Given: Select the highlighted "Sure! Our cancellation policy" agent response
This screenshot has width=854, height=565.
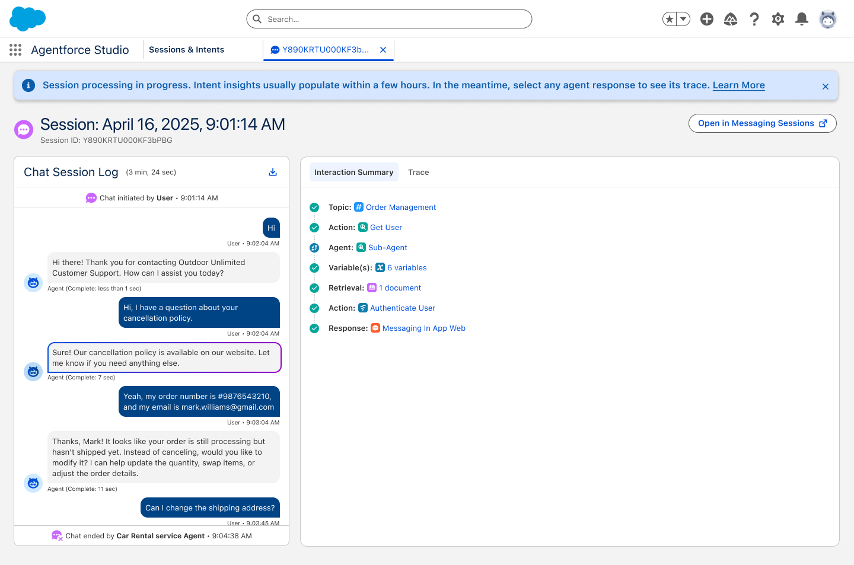Looking at the screenshot, I should (x=164, y=357).
